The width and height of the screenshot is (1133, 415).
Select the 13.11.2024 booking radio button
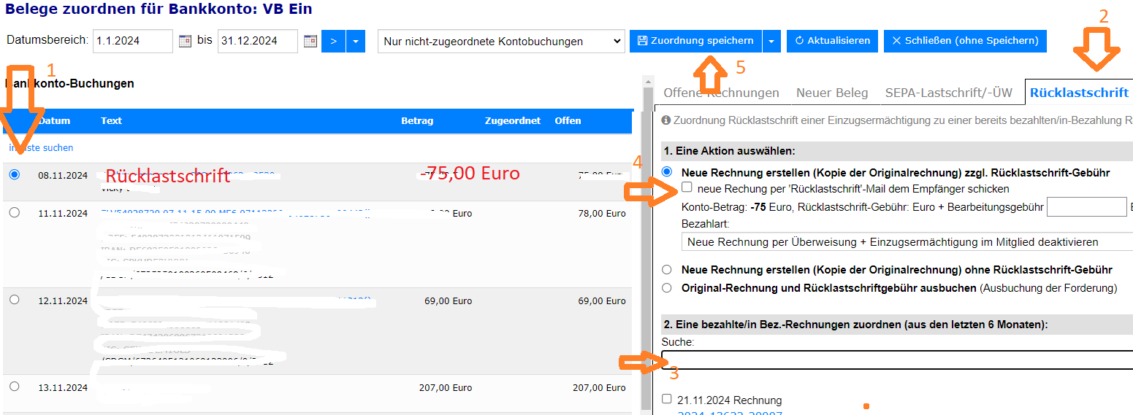point(15,387)
